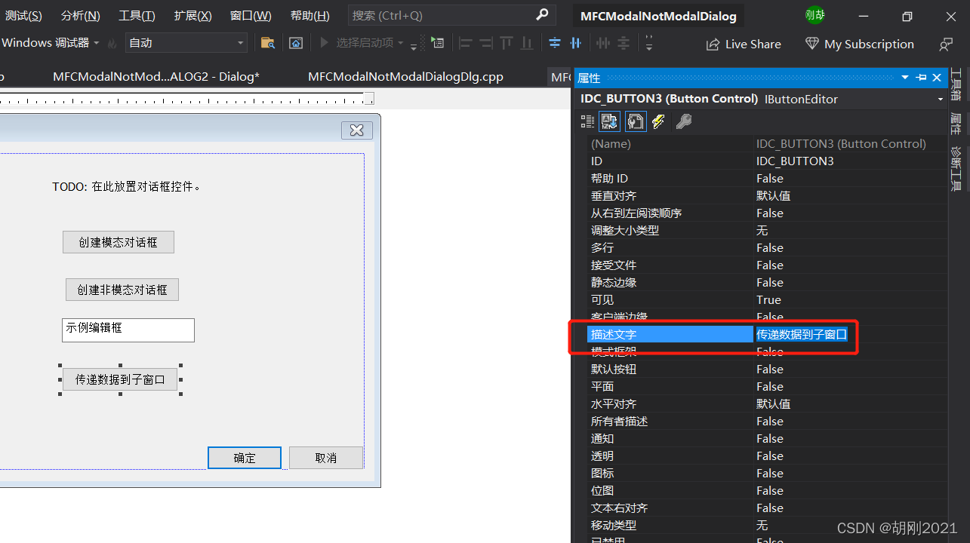Close the dialog preview with its X button
This screenshot has width=970, height=543.
(x=357, y=130)
